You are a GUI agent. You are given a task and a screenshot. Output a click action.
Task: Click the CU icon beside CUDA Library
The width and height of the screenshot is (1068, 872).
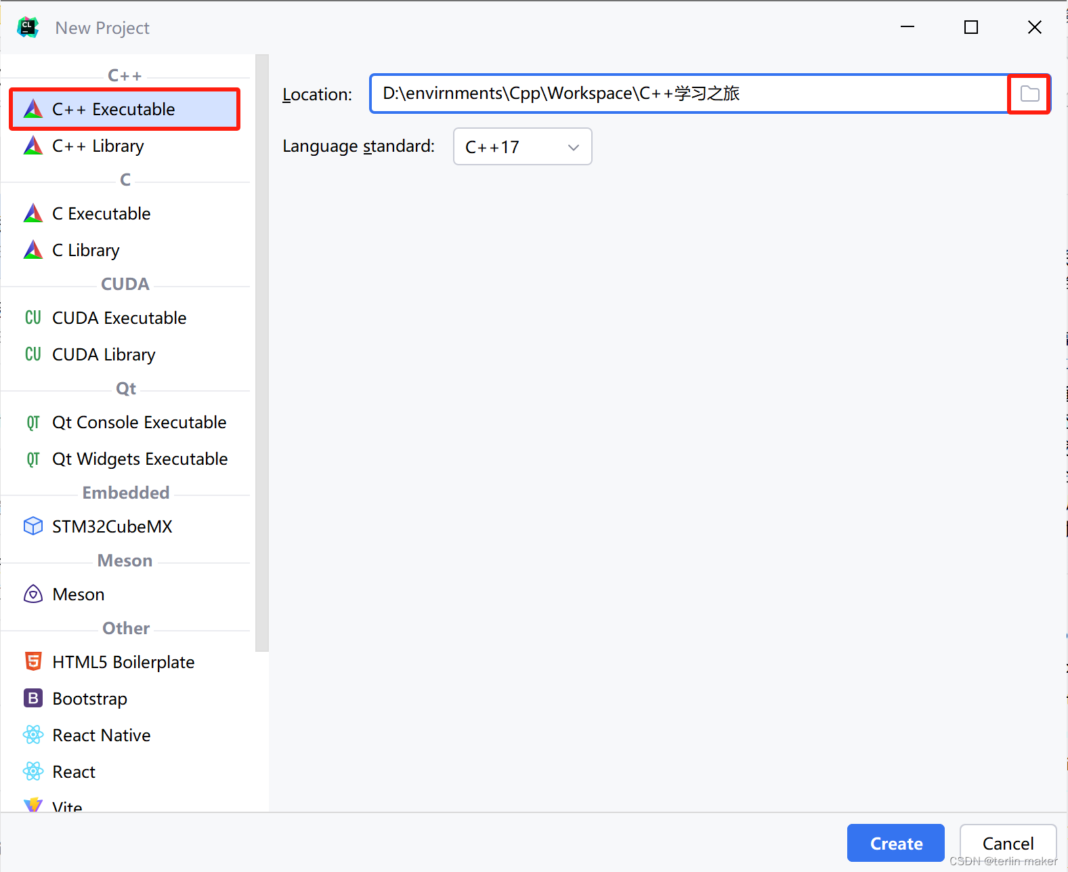point(33,354)
